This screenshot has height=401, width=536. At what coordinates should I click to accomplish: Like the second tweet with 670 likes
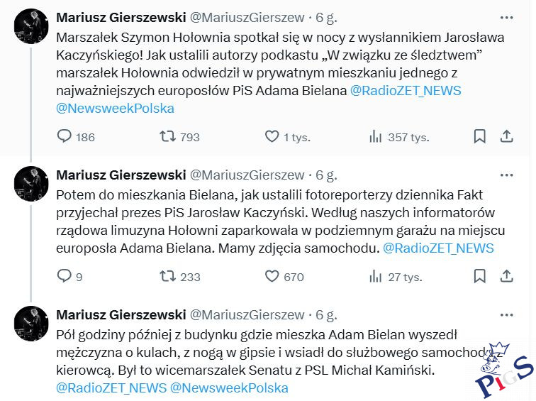tap(272, 276)
